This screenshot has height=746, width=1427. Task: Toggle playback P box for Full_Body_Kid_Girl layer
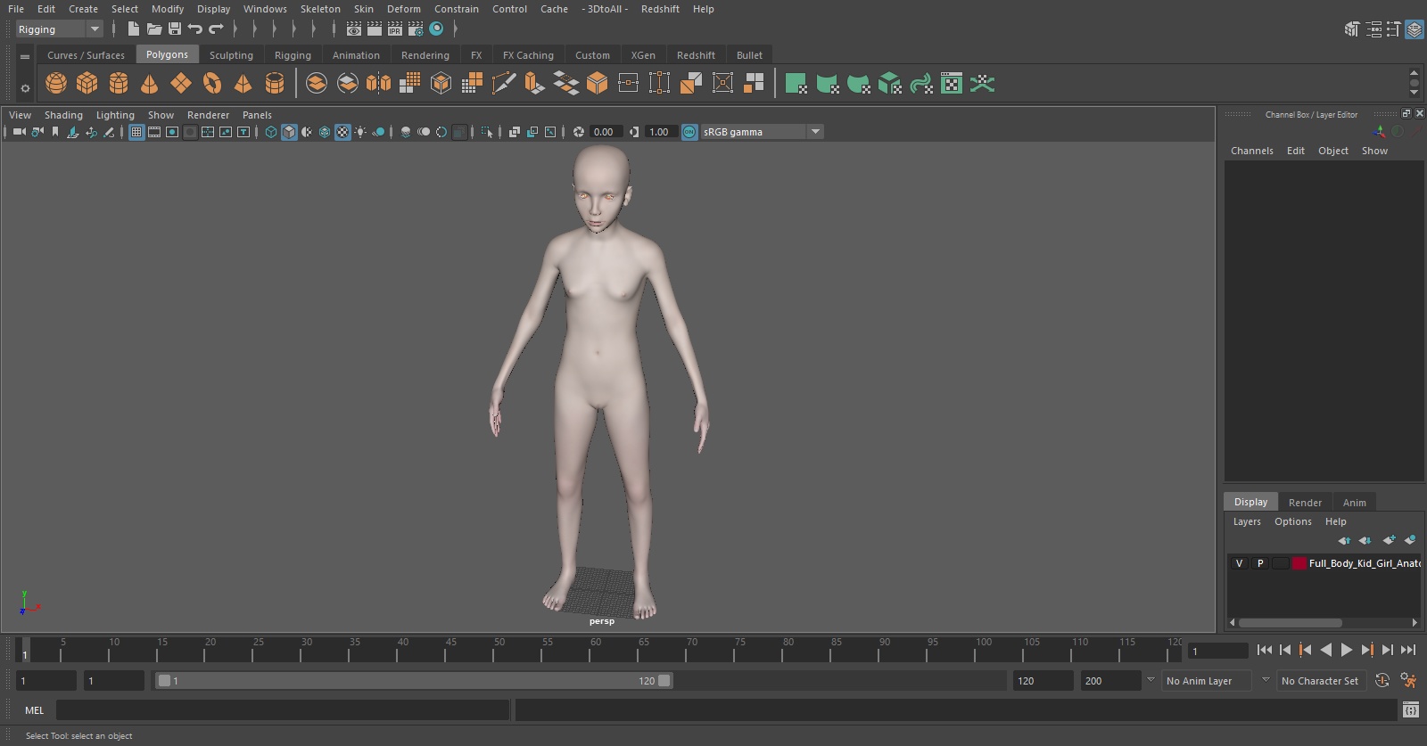tap(1260, 563)
